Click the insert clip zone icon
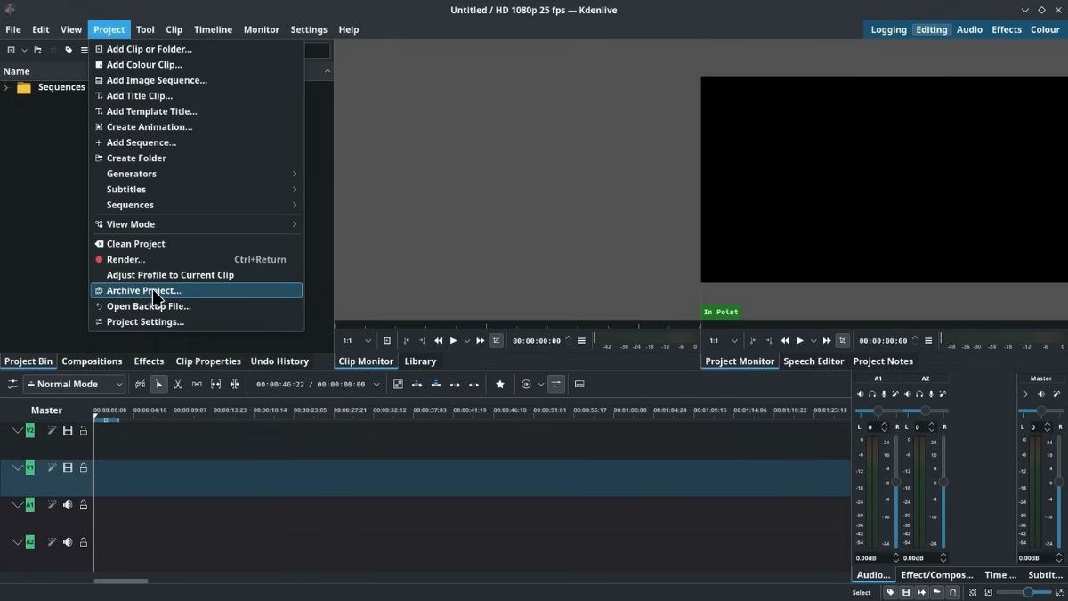 [x=417, y=385]
